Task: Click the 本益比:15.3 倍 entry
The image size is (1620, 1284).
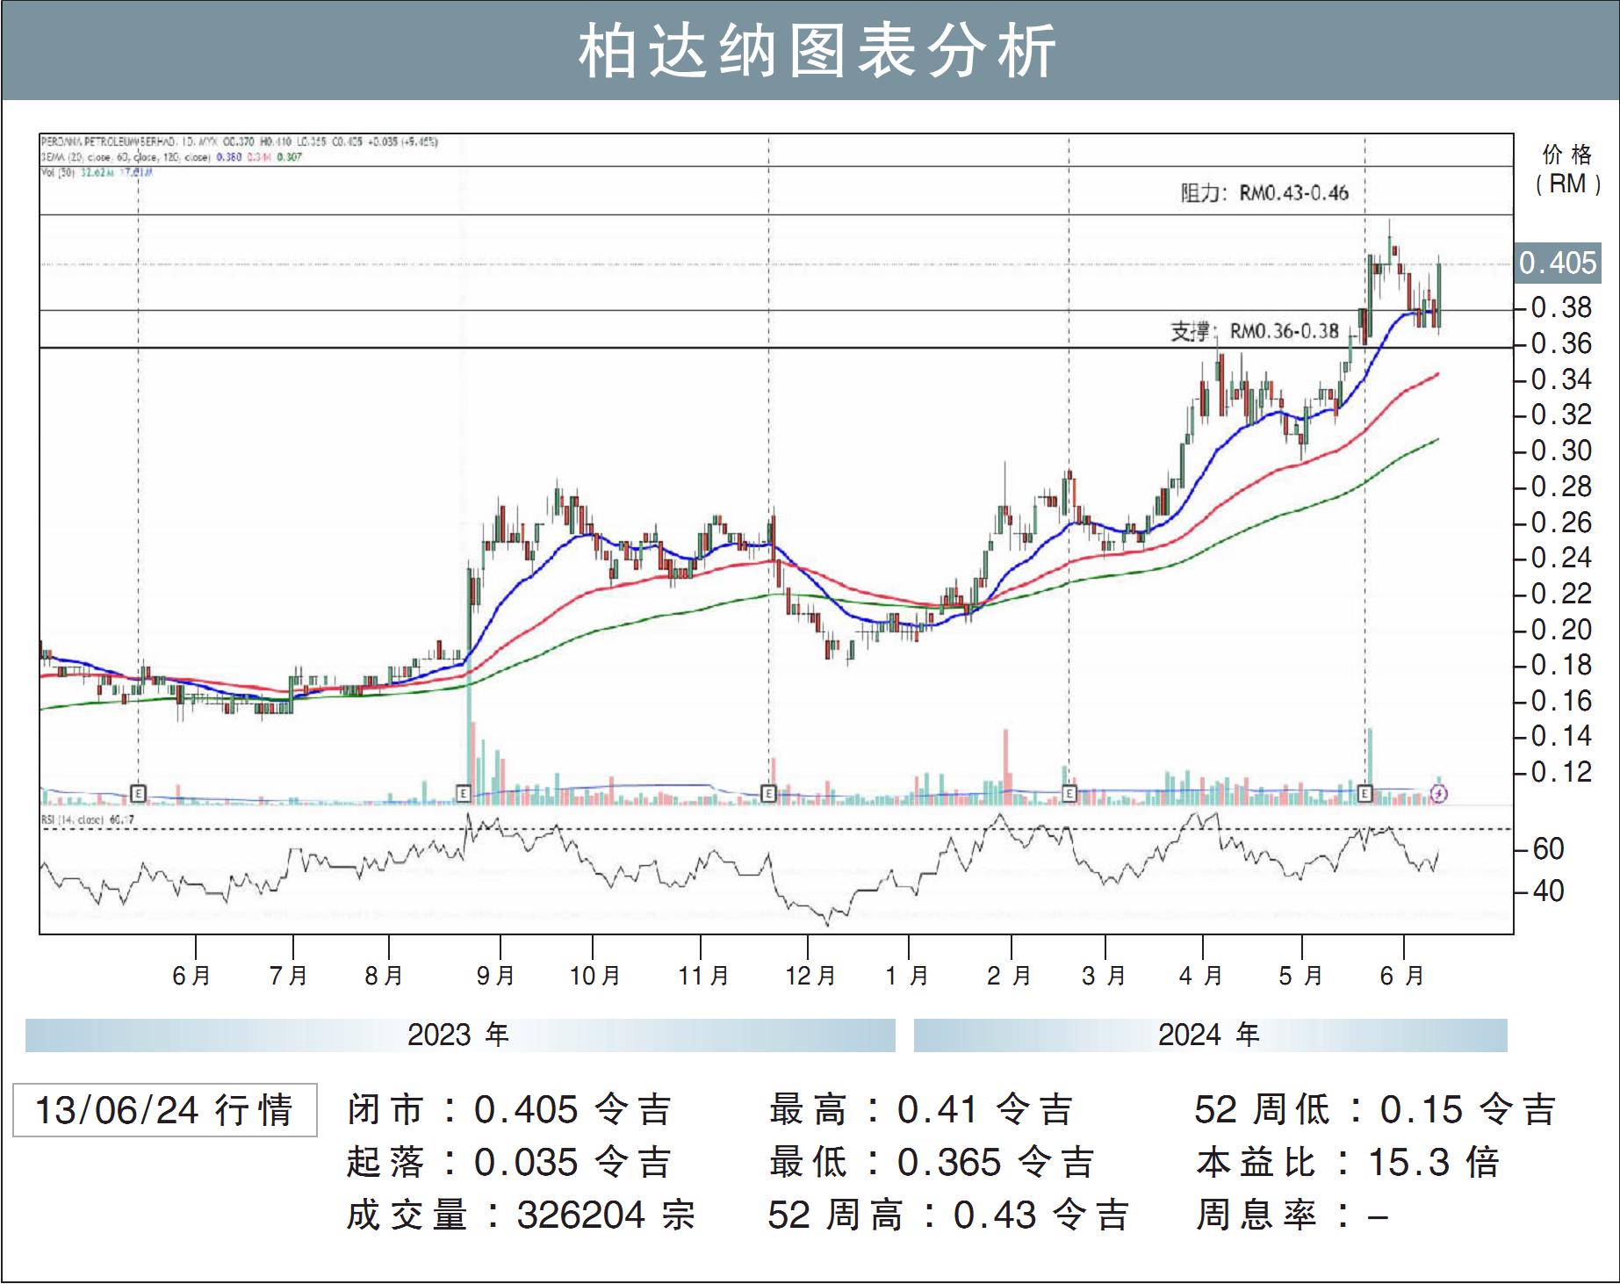Action: point(1348,1163)
